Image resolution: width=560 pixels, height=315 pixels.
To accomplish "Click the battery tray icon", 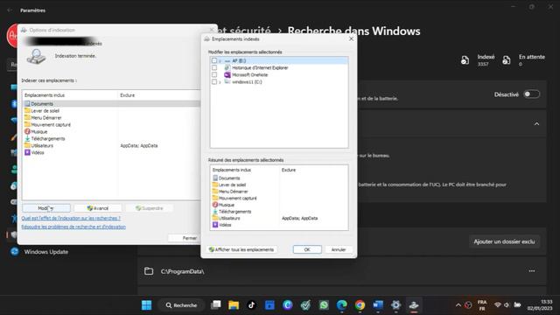I will pyautogui.click(x=517, y=305).
